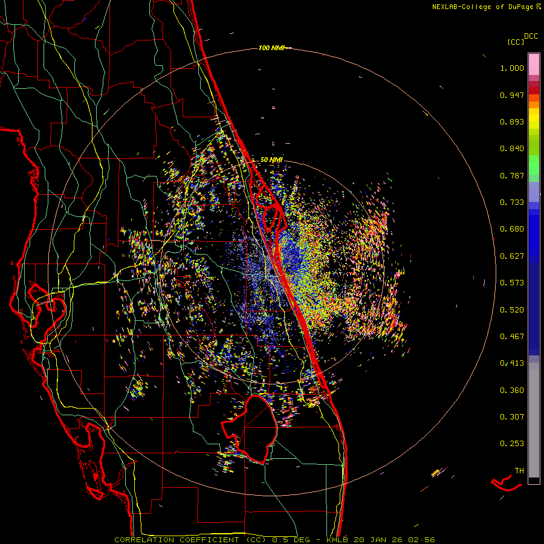Select the 0.680 scale value
The height and width of the screenshot is (544, 544).
[512, 229]
